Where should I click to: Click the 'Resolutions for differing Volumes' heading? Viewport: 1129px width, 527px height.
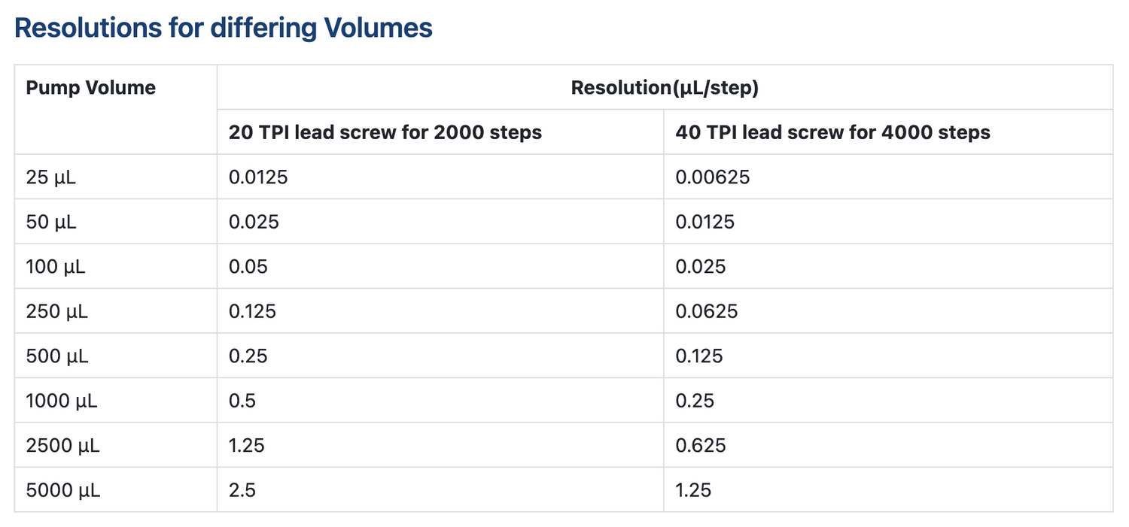[x=224, y=29]
